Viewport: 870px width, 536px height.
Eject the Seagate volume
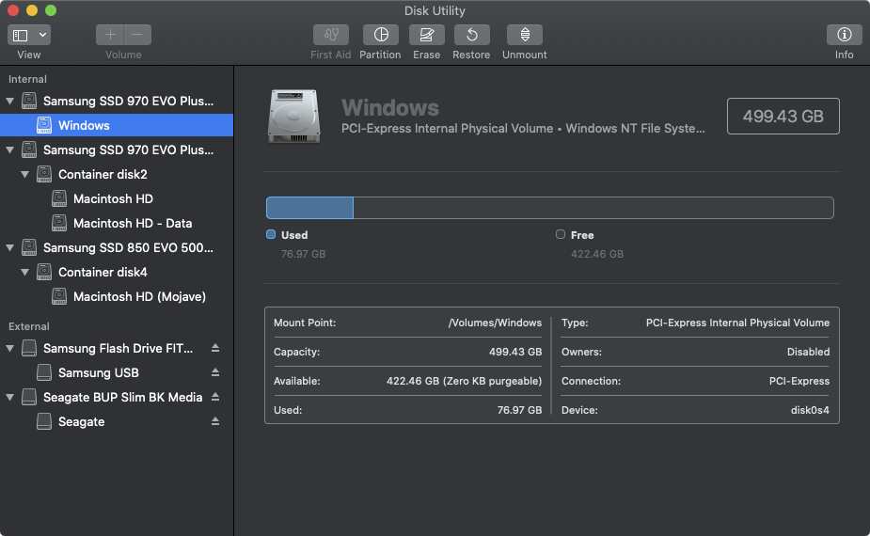point(215,421)
